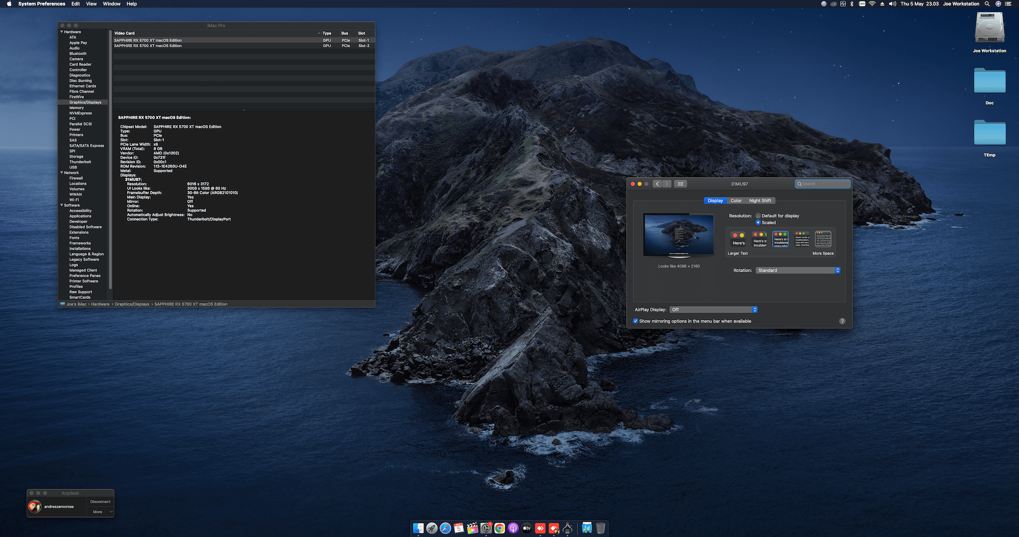Open the help question mark button
The width and height of the screenshot is (1019, 537).
tap(842, 321)
